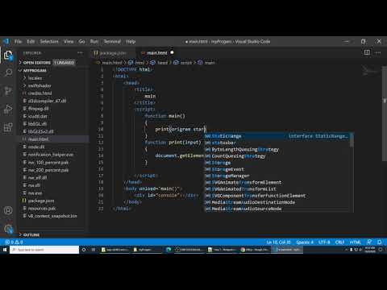Expand the locales folder
Screen dimensions: 387x290
35,78
